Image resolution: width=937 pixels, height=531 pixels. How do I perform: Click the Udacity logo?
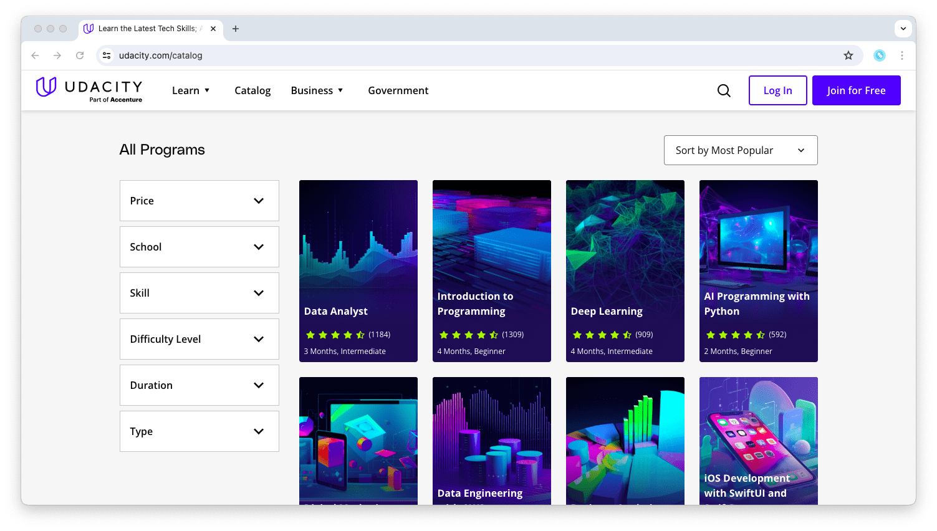pyautogui.click(x=89, y=90)
